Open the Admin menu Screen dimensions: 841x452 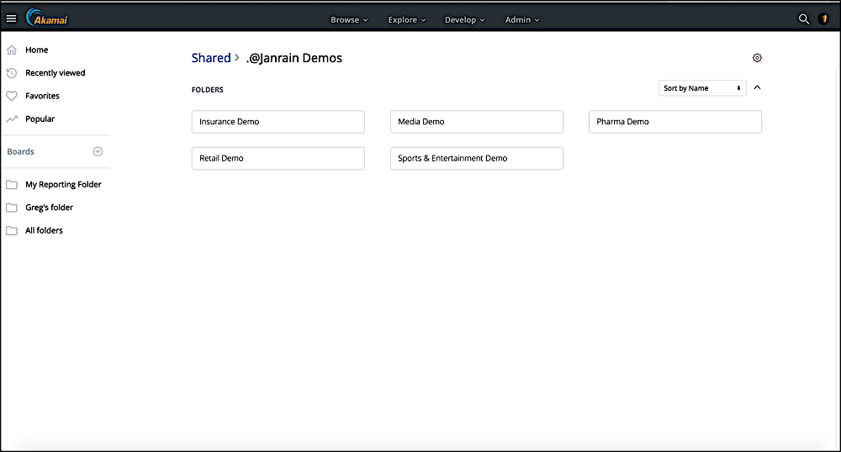pyautogui.click(x=522, y=19)
